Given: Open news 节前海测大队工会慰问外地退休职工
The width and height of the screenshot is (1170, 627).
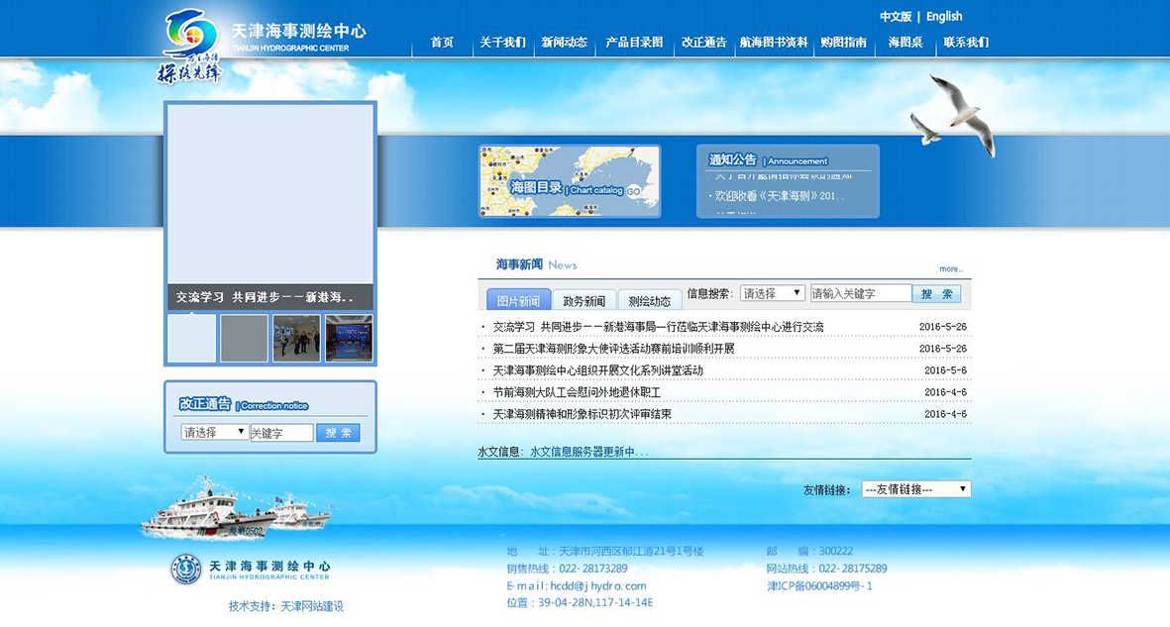Looking at the screenshot, I should (x=577, y=392).
